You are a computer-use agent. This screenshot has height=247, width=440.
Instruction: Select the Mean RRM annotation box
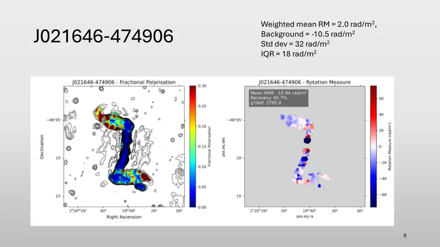pyautogui.click(x=278, y=98)
